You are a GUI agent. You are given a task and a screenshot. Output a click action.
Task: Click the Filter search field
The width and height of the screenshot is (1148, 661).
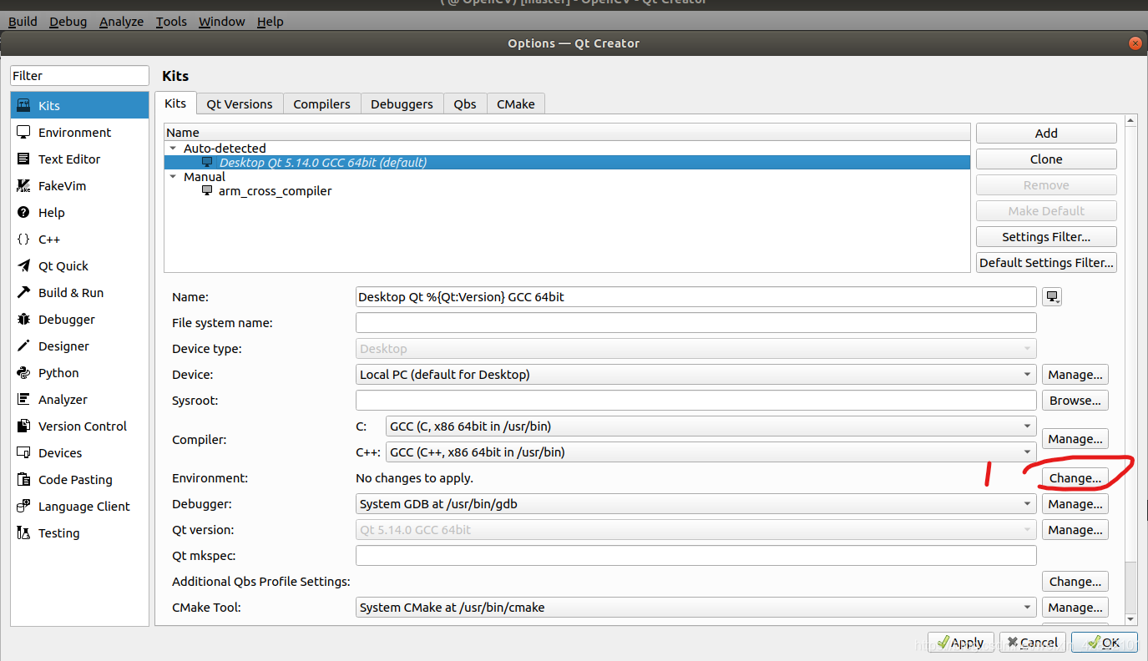(79, 75)
